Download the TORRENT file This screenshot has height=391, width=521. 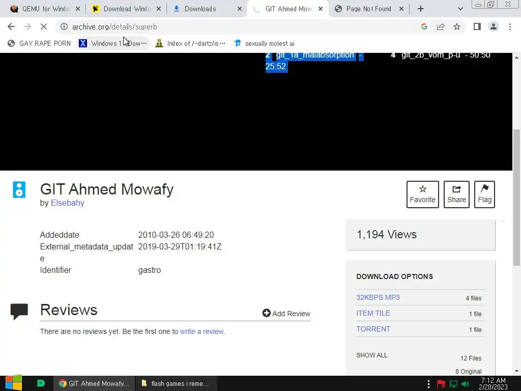(373, 329)
